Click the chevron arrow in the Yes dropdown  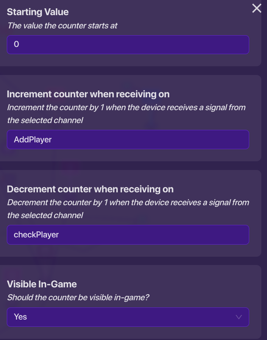point(239,317)
